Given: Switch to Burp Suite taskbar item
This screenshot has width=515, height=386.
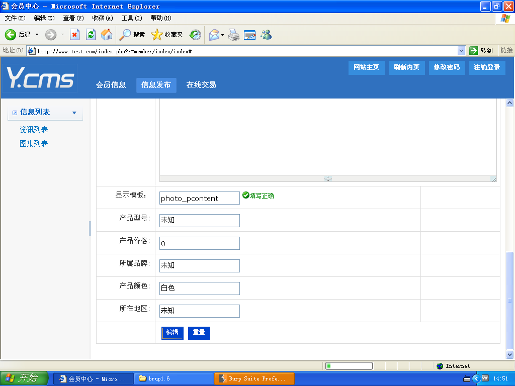Looking at the screenshot, I should [254, 379].
